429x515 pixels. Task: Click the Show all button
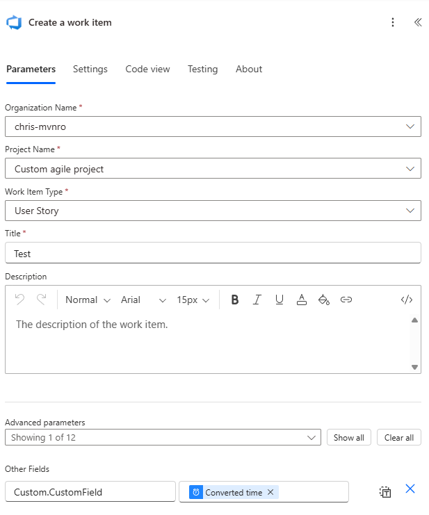pyautogui.click(x=348, y=437)
